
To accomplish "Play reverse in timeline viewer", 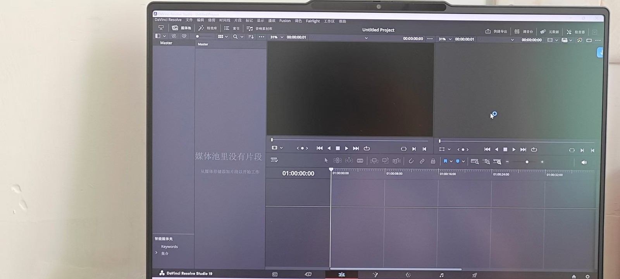I will 496,150.
